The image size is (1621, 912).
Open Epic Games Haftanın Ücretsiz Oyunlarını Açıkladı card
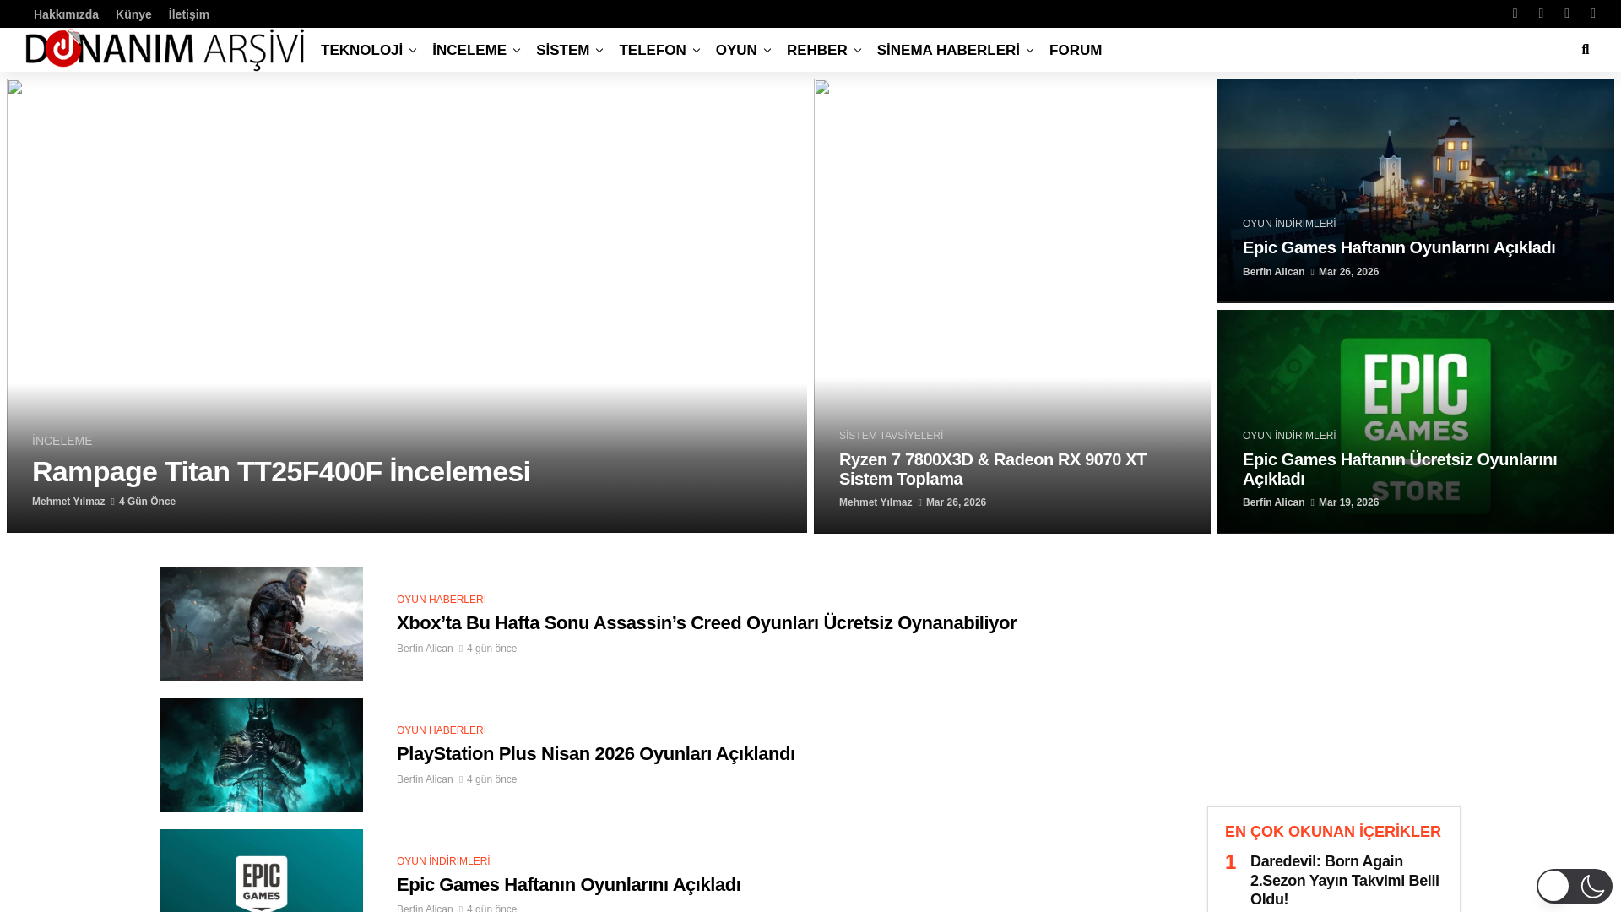point(1400,469)
